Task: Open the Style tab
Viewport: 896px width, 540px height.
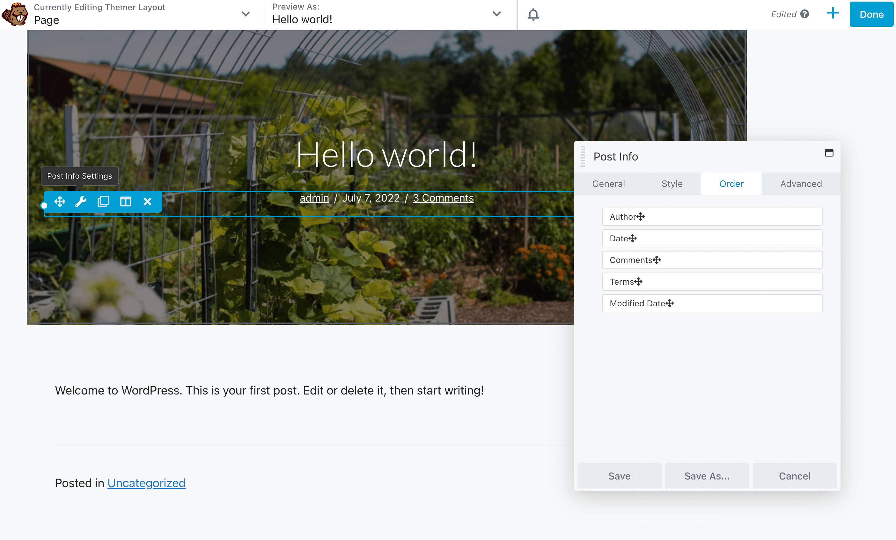Action: [x=672, y=184]
